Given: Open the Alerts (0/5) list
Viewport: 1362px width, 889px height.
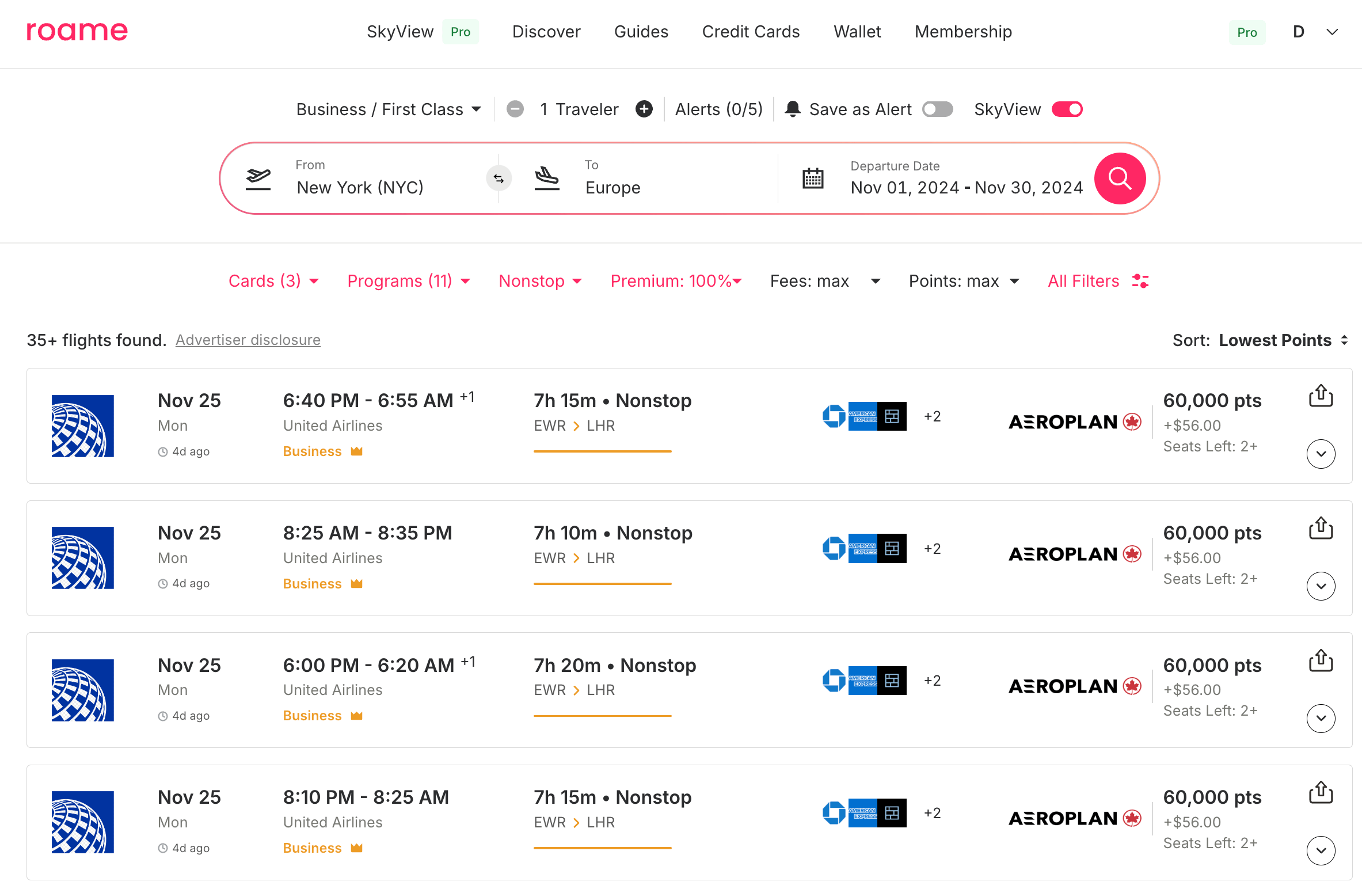Looking at the screenshot, I should [x=719, y=109].
